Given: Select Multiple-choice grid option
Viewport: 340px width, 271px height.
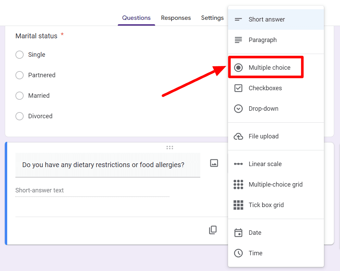Looking at the screenshot, I should (x=276, y=185).
